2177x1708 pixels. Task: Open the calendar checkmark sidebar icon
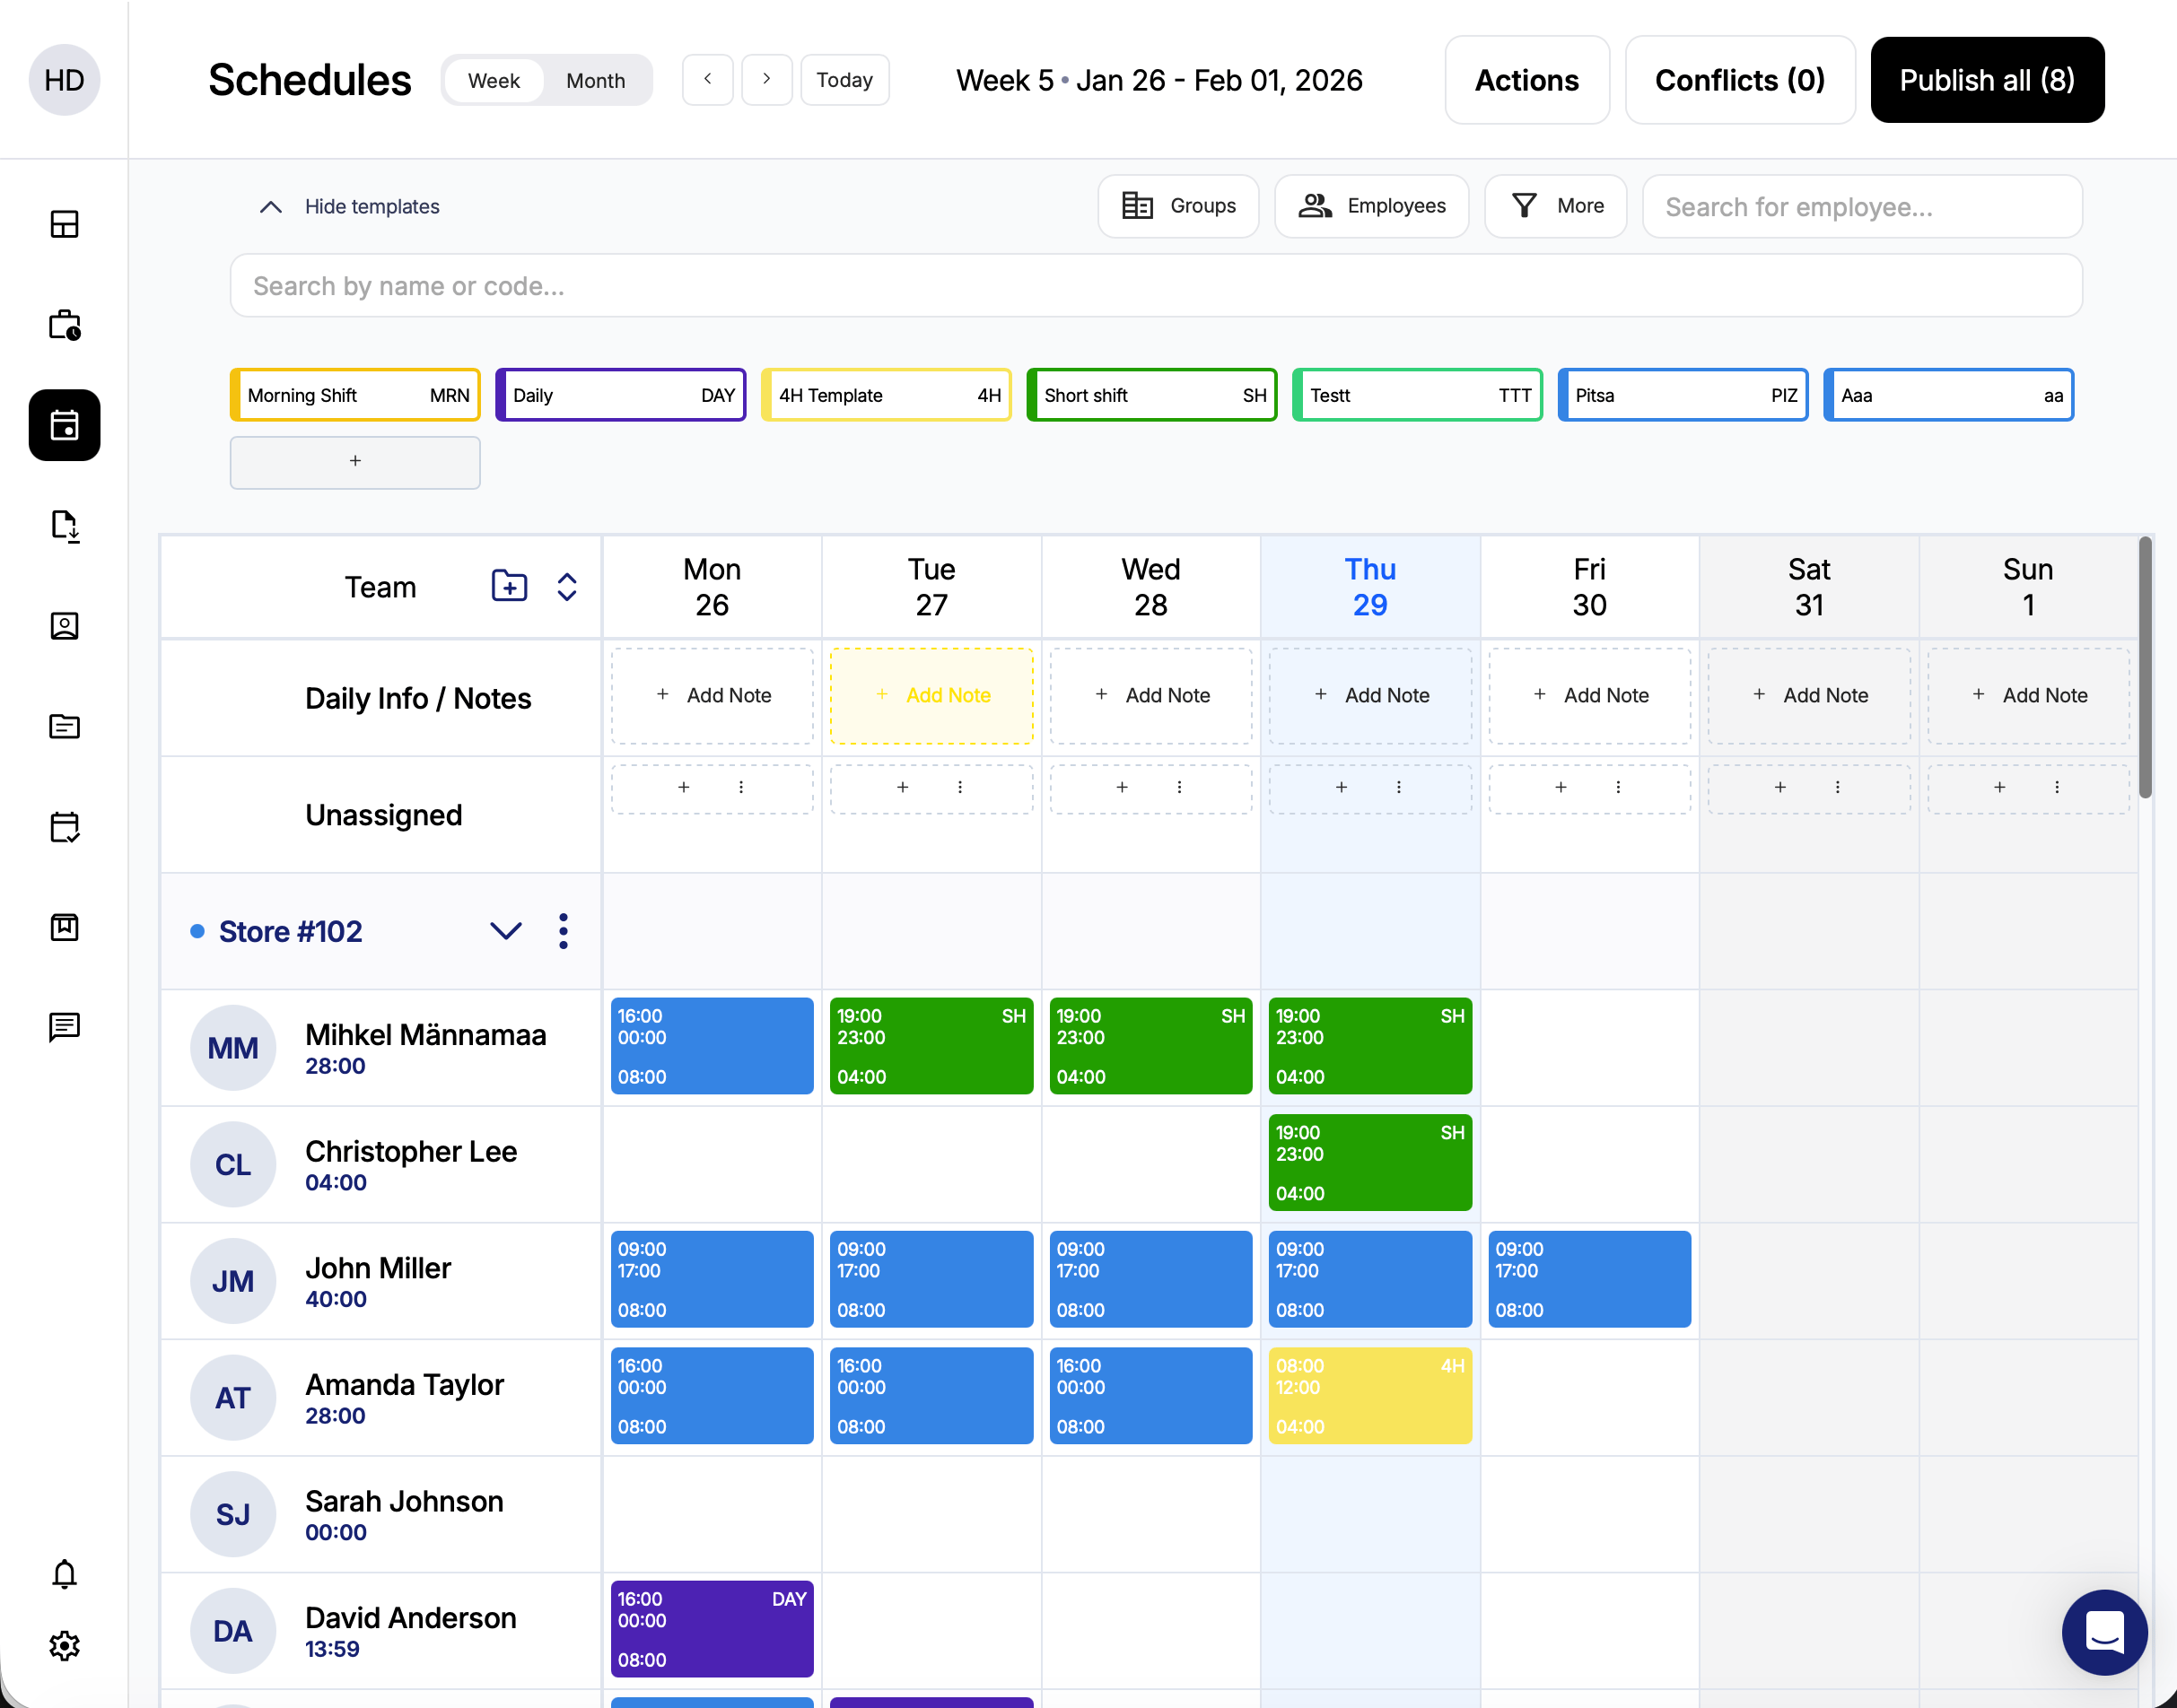64,826
